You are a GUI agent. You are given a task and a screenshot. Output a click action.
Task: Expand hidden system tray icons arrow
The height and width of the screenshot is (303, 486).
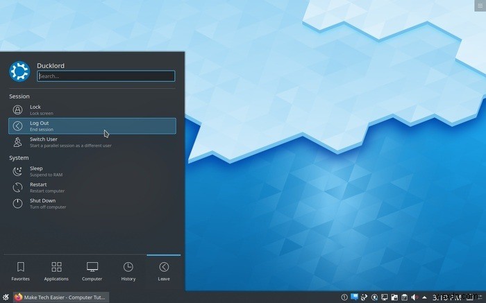click(424, 297)
